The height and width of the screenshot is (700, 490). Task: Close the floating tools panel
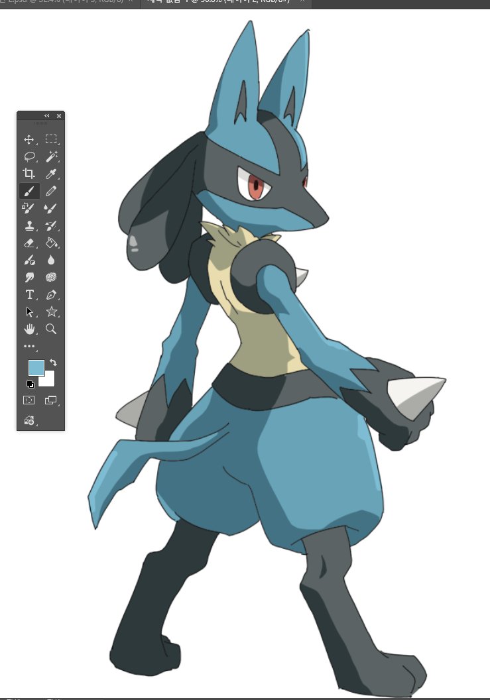point(59,115)
